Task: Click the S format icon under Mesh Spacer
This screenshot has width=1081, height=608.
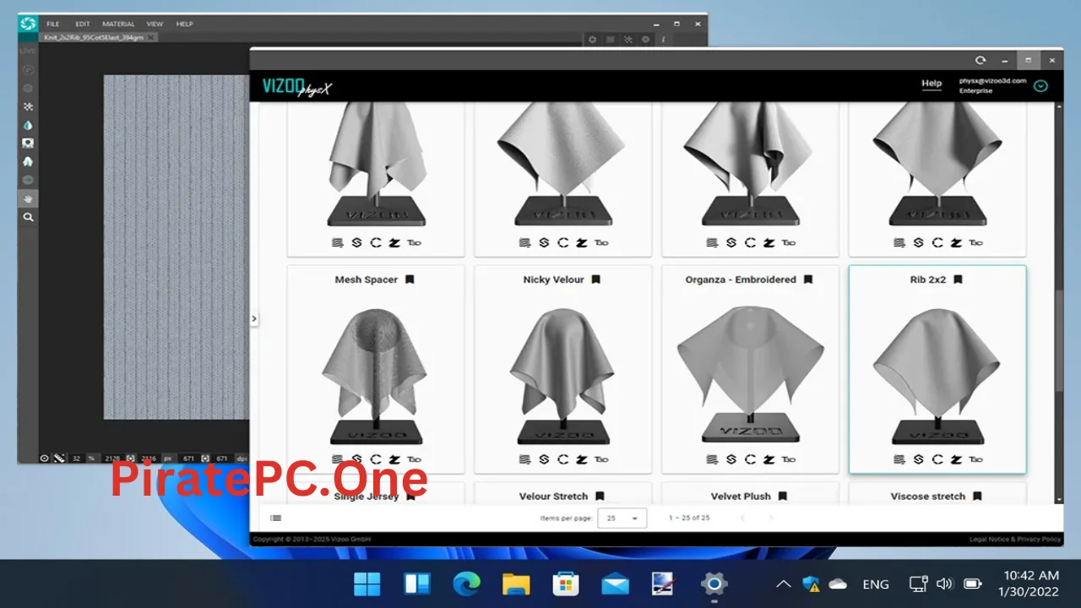Action: pyautogui.click(x=356, y=459)
